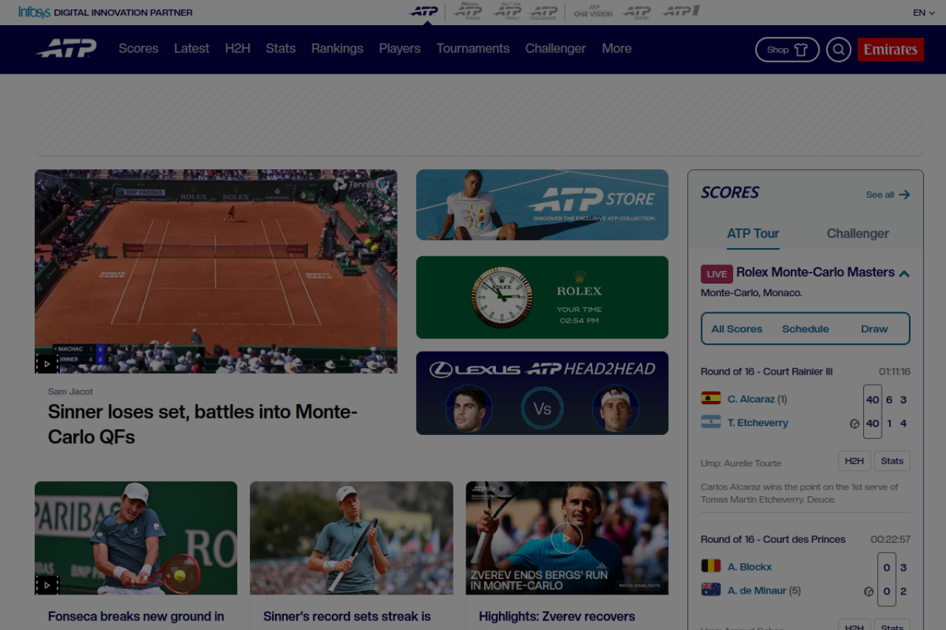
Task: Play the Sinner Monte-Carlo video
Action: pyautogui.click(x=47, y=363)
